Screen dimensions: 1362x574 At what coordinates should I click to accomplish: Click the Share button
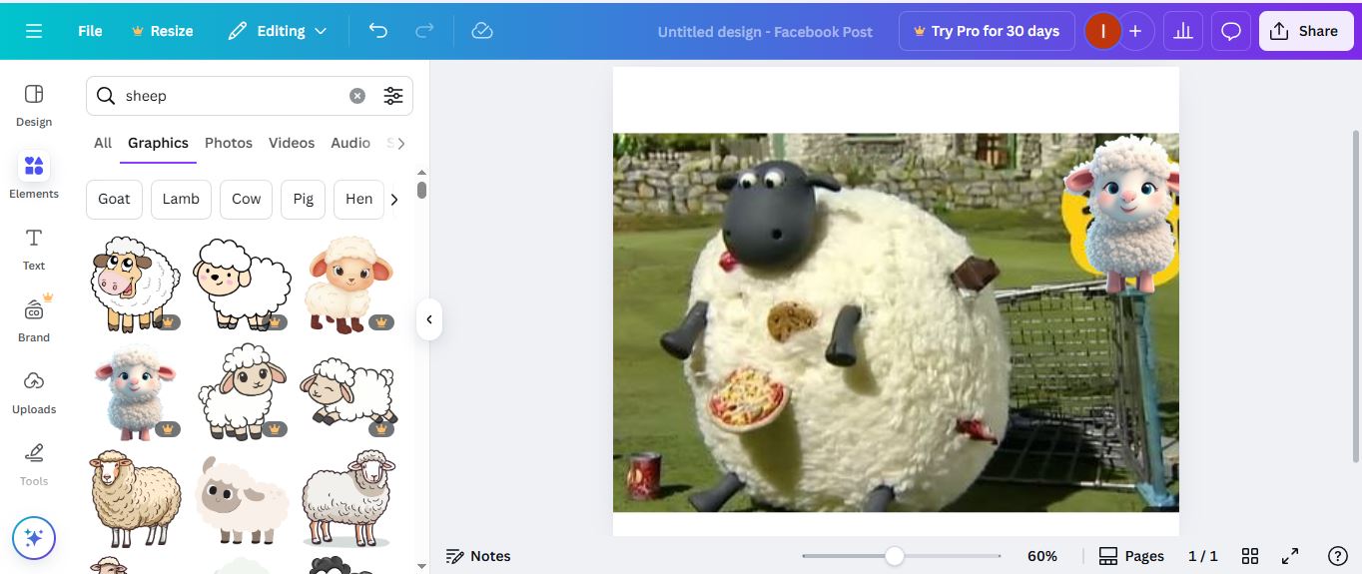(1304, 31)
